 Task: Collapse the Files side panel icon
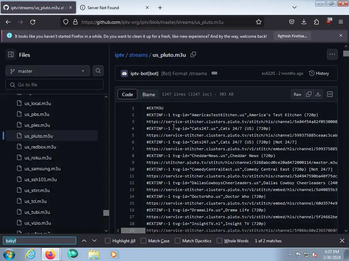pyautogui.click(x=11, y=55)
